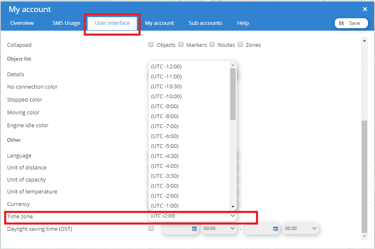Open the Help tab

coord(243,23)
